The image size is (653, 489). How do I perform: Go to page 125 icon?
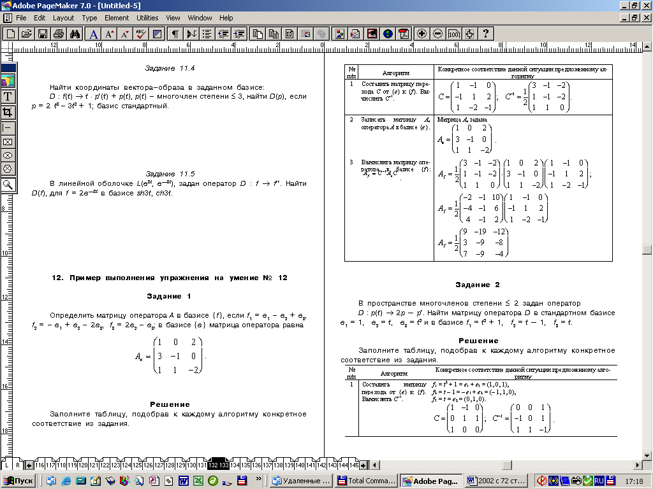(137, 465)
